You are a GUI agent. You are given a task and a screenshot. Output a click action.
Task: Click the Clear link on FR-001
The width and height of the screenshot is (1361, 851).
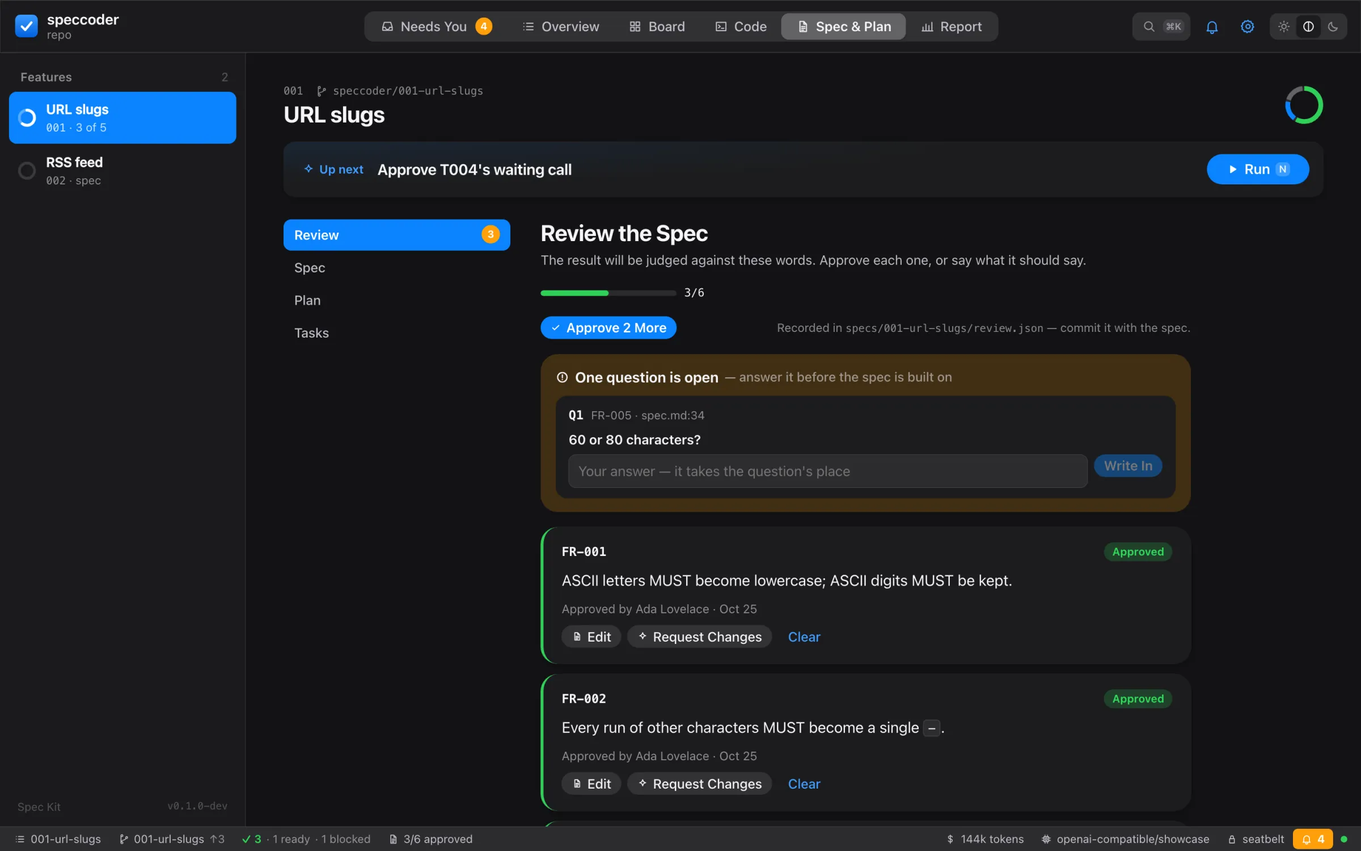[804, 637]
